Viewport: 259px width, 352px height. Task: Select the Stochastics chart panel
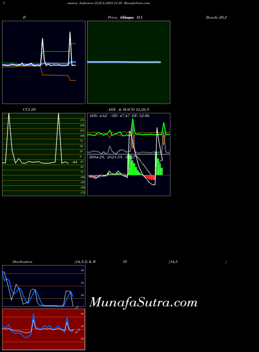44,286
